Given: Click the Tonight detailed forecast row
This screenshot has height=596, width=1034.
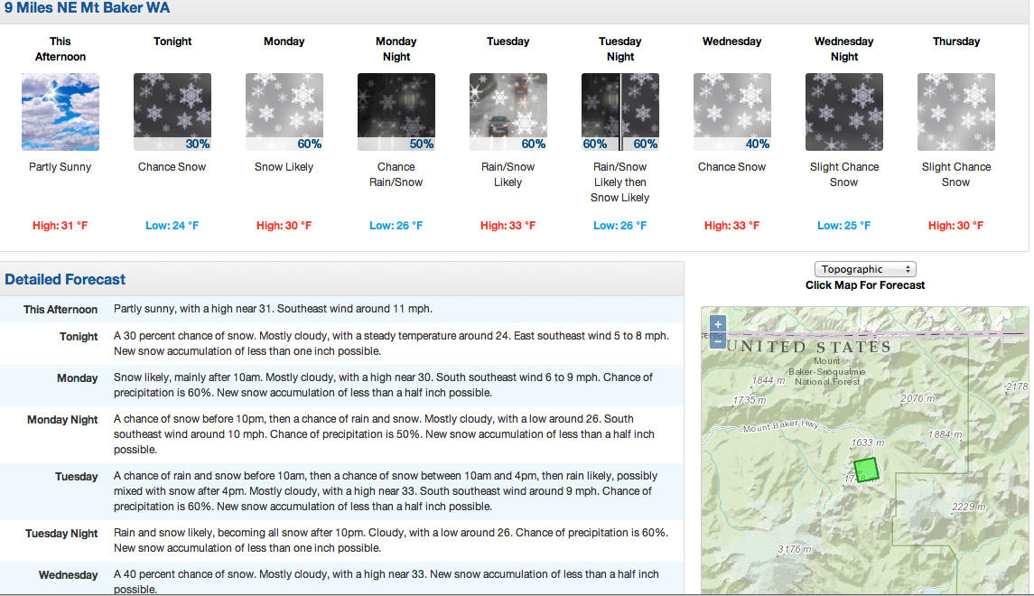Looking at the screenshot, I should (341, 343).
